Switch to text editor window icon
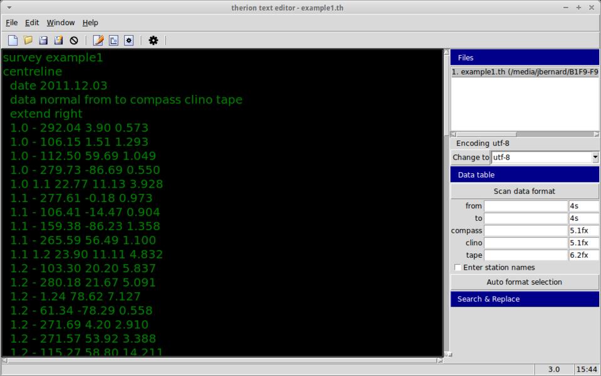Image resolution: width=601 pixels, height=376 pixels. point(98,40)
